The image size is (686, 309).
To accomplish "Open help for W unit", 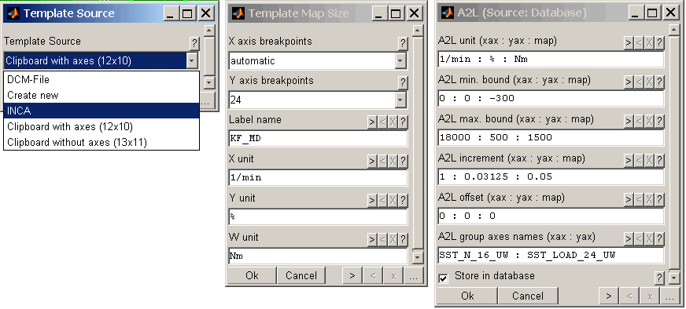I will [x=403, y=240].
